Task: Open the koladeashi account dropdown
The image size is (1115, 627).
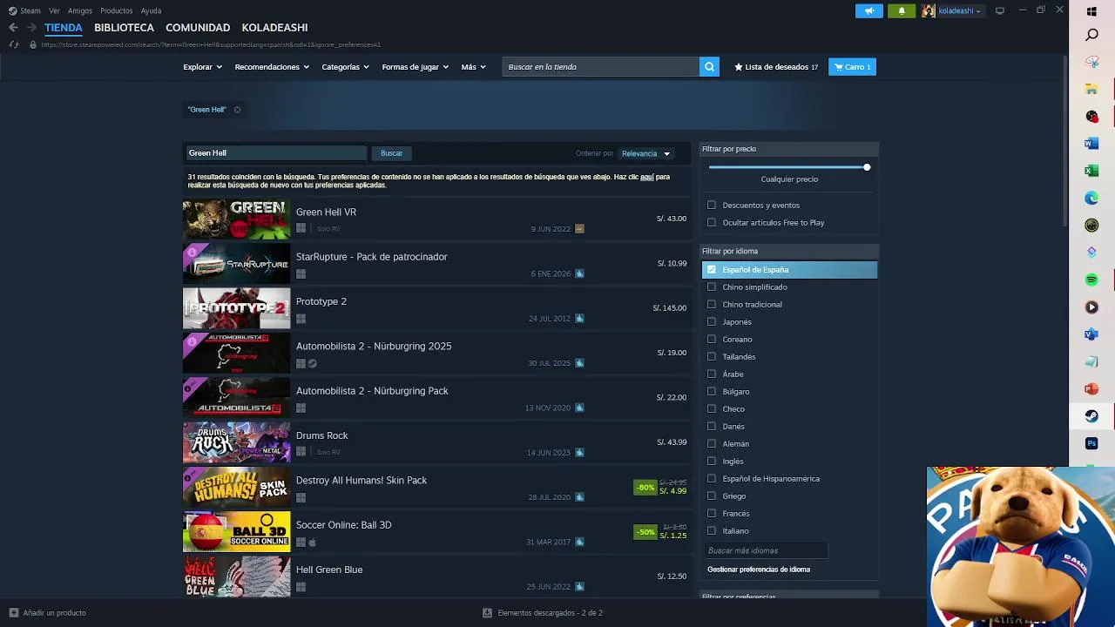Action: tap(953, 10)
